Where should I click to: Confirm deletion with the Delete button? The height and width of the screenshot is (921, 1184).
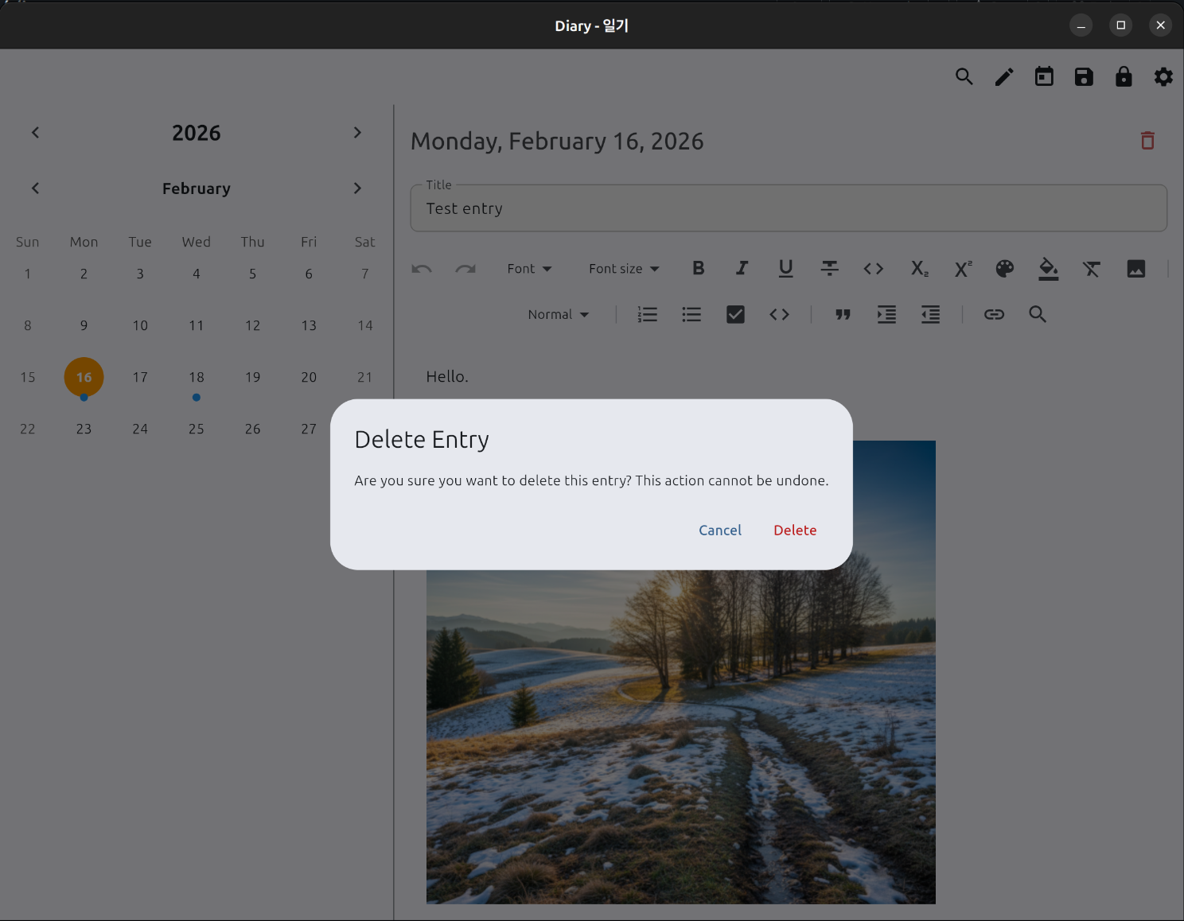click(x=795, y=530)
